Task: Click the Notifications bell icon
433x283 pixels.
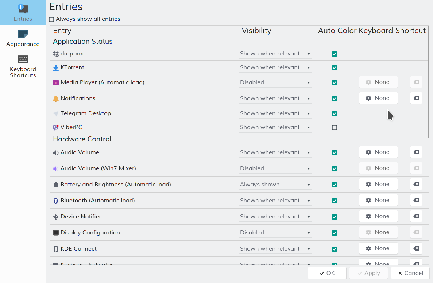Action: tap(56, 98)
